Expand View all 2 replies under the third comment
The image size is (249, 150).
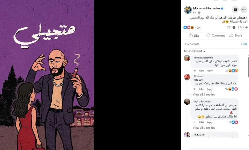coord(204,128)
